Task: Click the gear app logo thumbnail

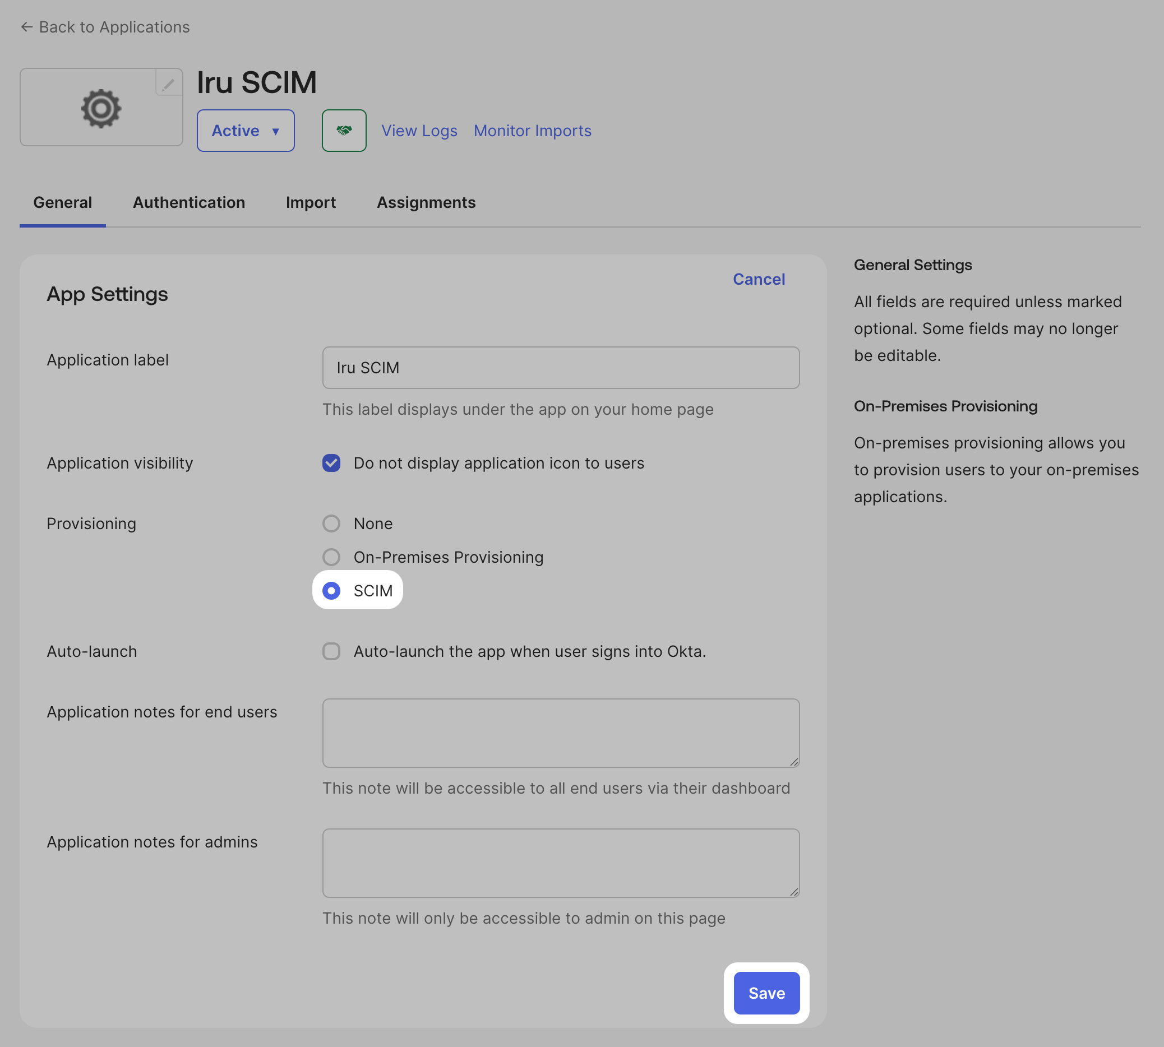Action: coord(101,108)
